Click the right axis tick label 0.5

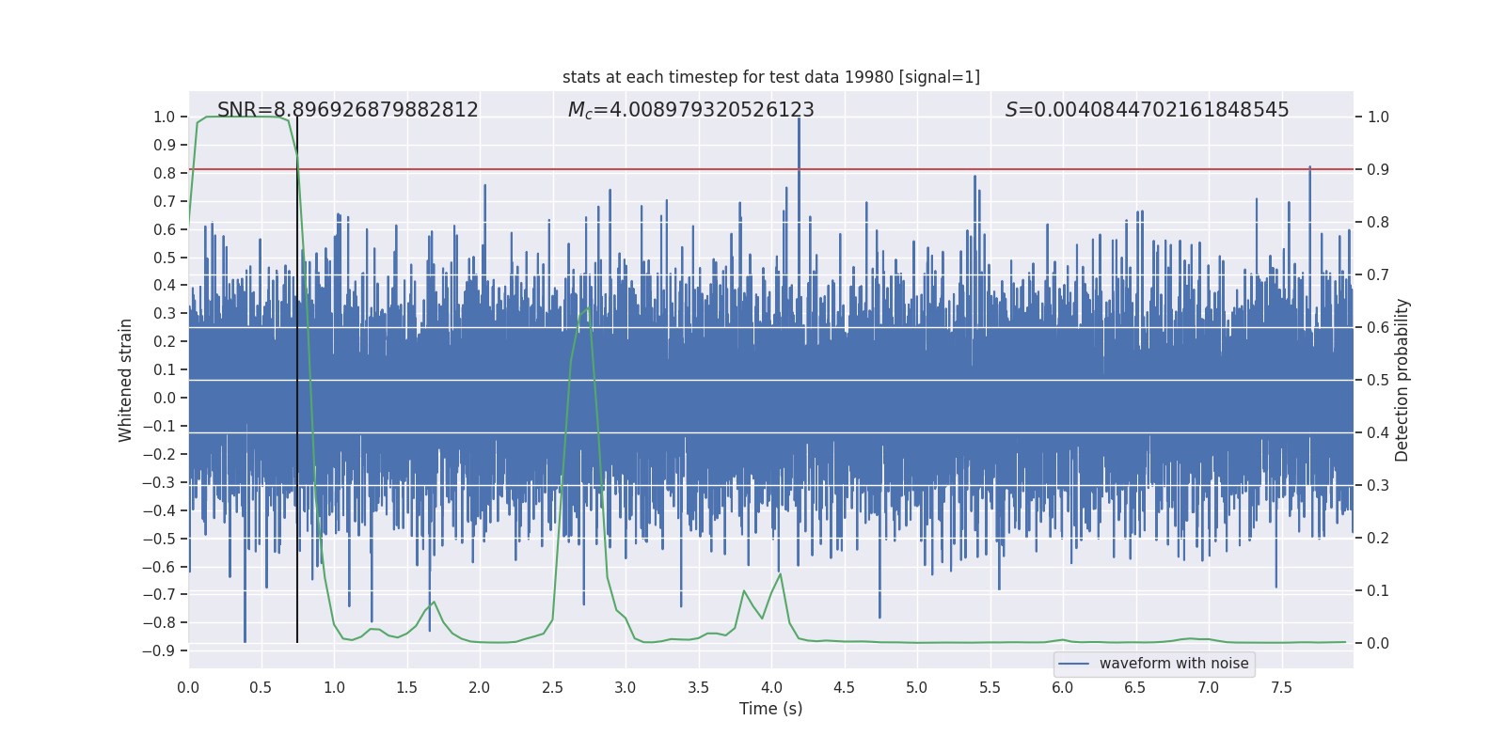tap(1378, 380)
